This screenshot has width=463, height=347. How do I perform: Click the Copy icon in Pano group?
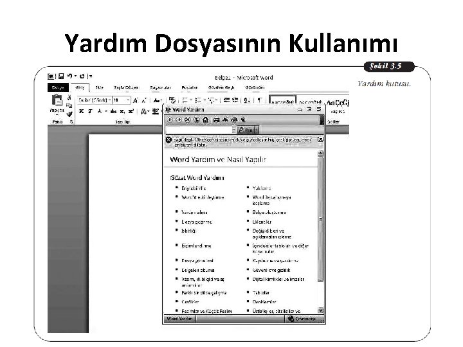(x=69, y=105)
